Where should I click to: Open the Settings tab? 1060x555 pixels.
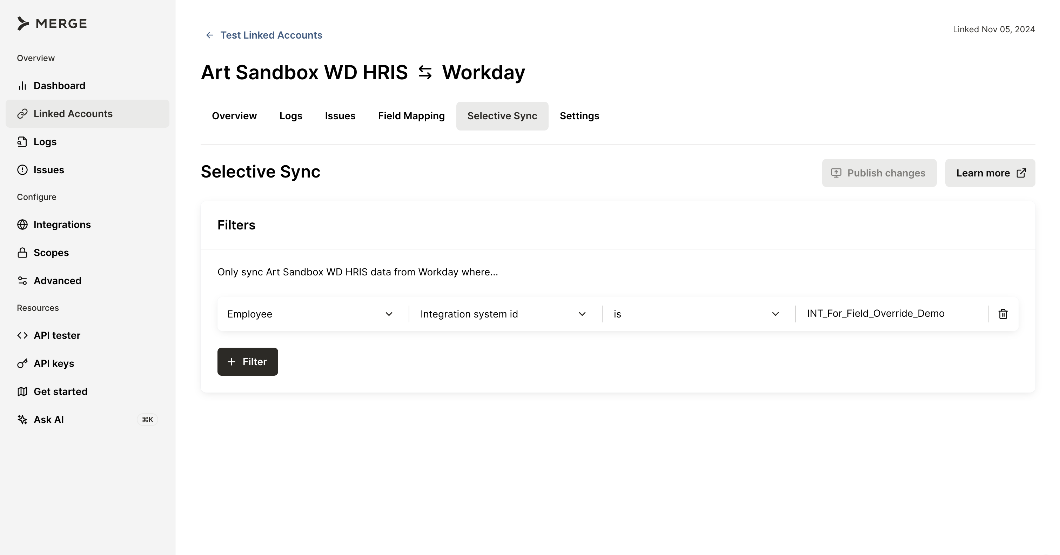click(x=579, y=116)
